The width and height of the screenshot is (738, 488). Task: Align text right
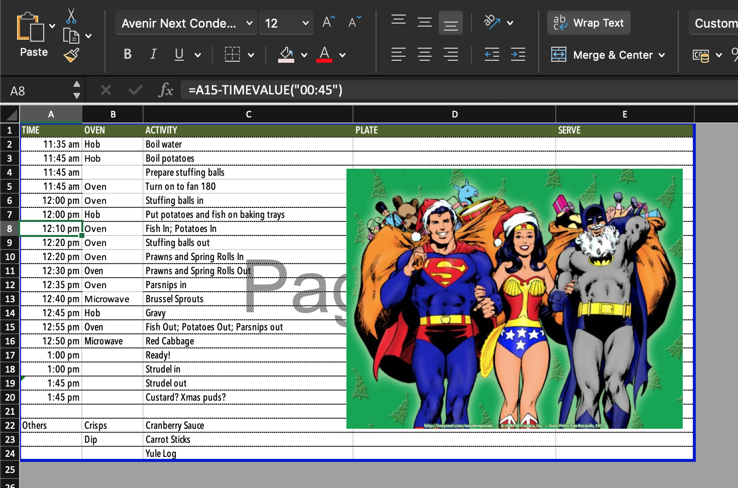[x=451, y=54]
